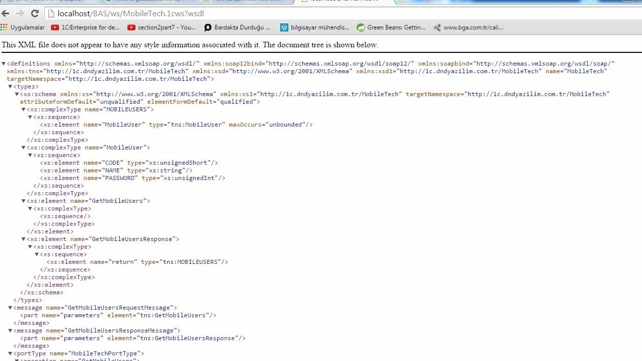Open the Bardakta Durduğu bookmark
The width and height of the screenshot is (642, 361).
pos(237,27)
